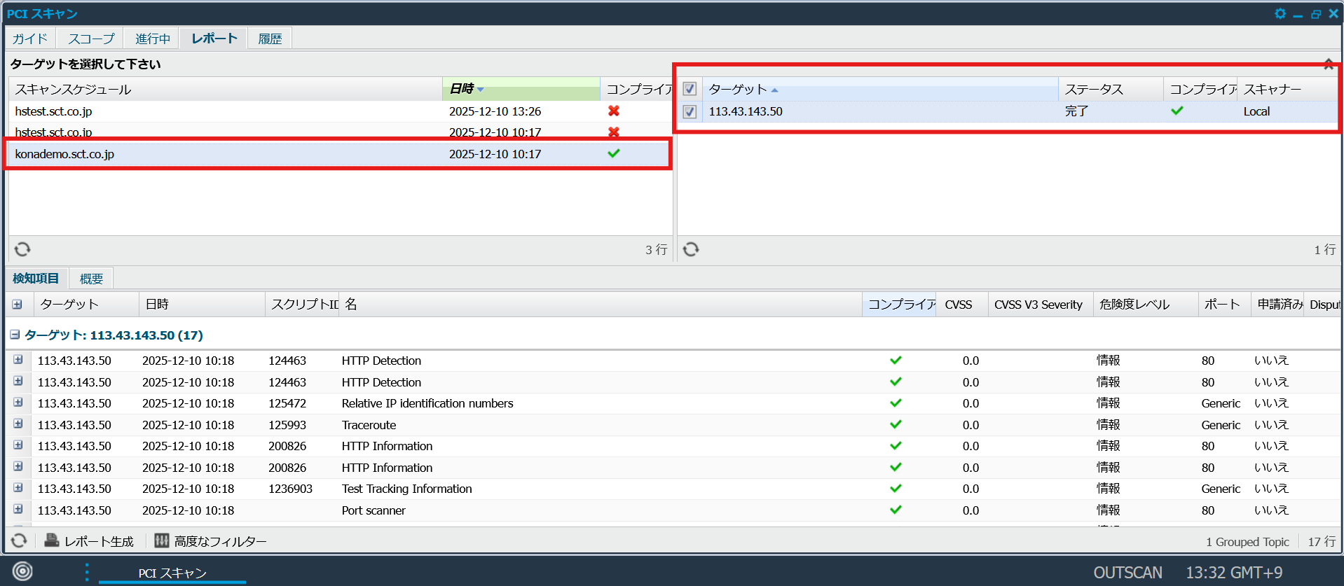This screenshot has width=1344, height=586.
Task: Open 高度なフィルター advanced filter
Action: point(211,541)
